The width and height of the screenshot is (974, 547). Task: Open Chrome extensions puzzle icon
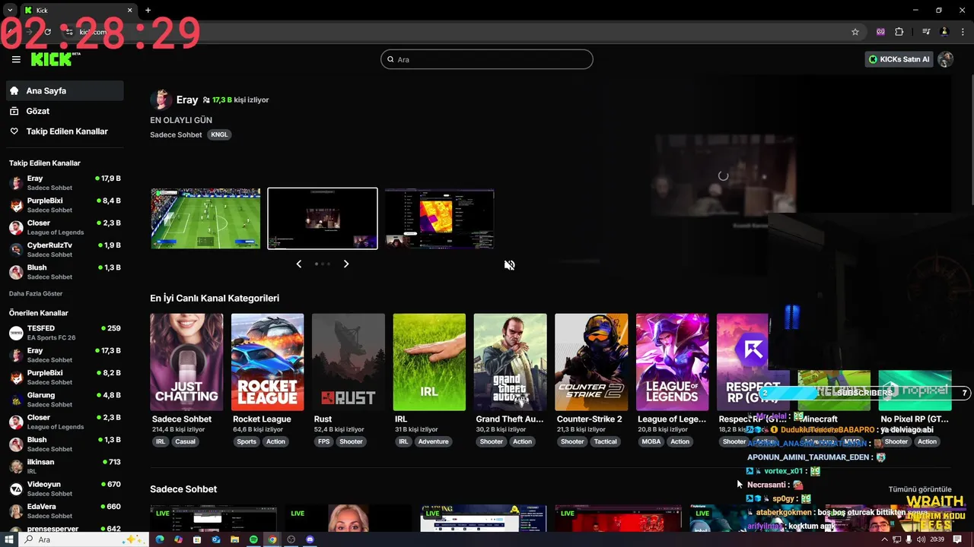(x=899, y=32)
